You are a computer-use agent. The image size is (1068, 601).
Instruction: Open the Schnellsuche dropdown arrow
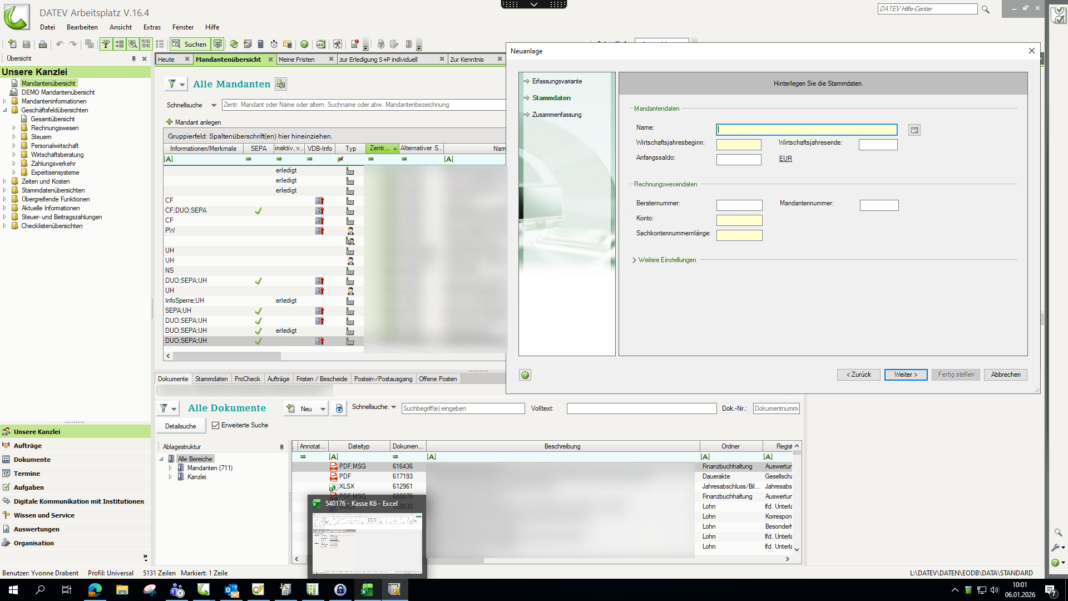click(x=214, y=105)
